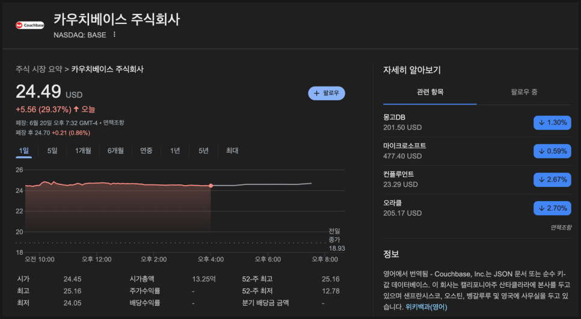Click the 시가총액 value 13.25억
The width and height of the screenshot is (581, 319).
(204, 279)
